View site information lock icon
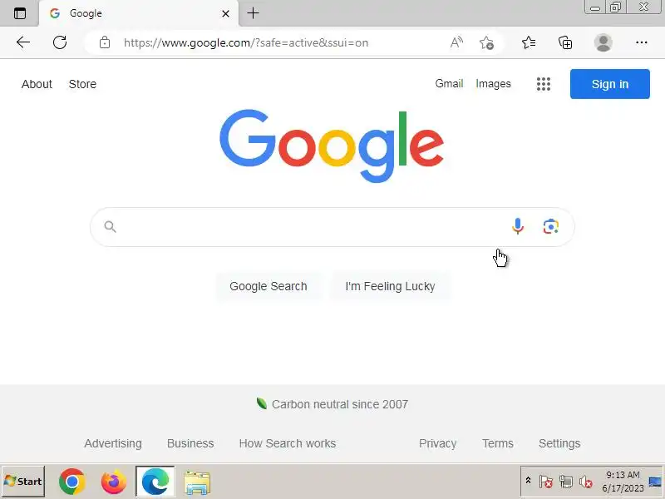 [x=105, y=42]
